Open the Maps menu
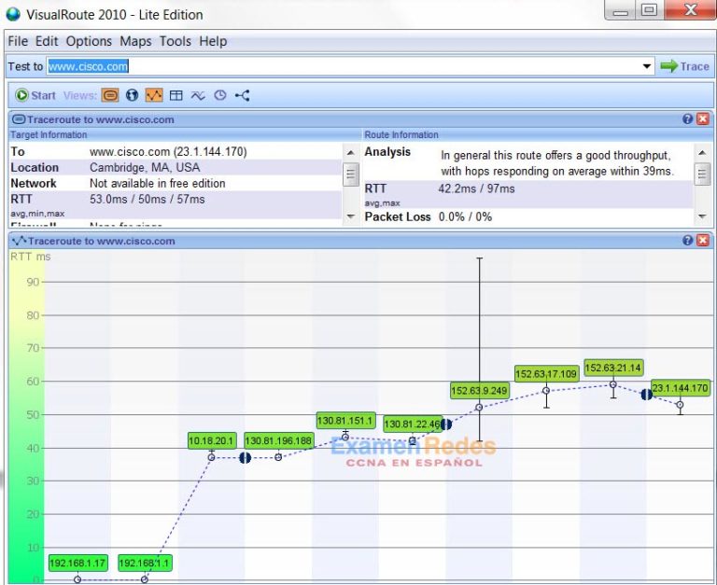 135,41
